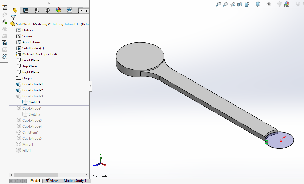Screen dimensions: 304x184
Task: Click the Previous View icon
Action: 233,4
